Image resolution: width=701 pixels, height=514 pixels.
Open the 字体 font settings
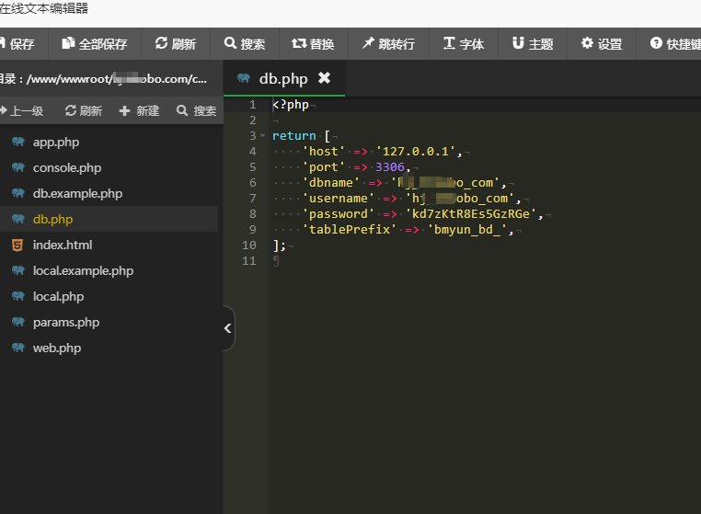click(464, 44)
